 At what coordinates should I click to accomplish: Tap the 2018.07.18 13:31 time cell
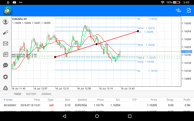[30, 105]
